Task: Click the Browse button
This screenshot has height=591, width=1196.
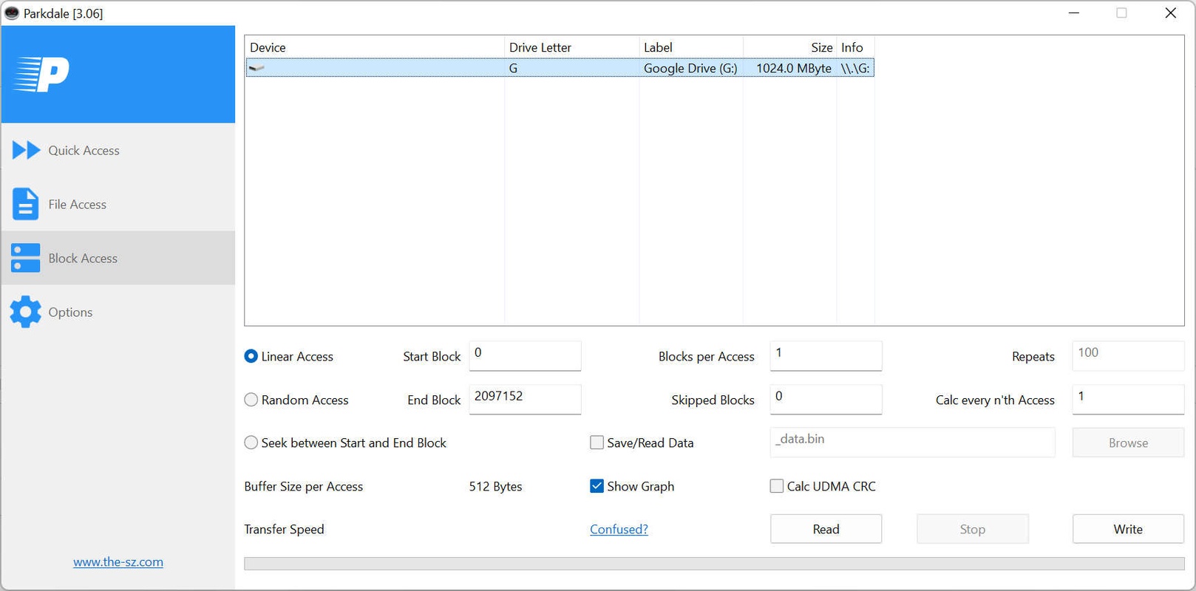Action: 1128,443
